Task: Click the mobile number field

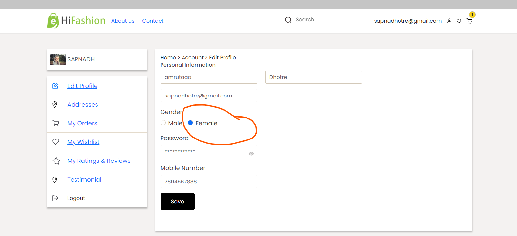Action: (x=209, y=182)
